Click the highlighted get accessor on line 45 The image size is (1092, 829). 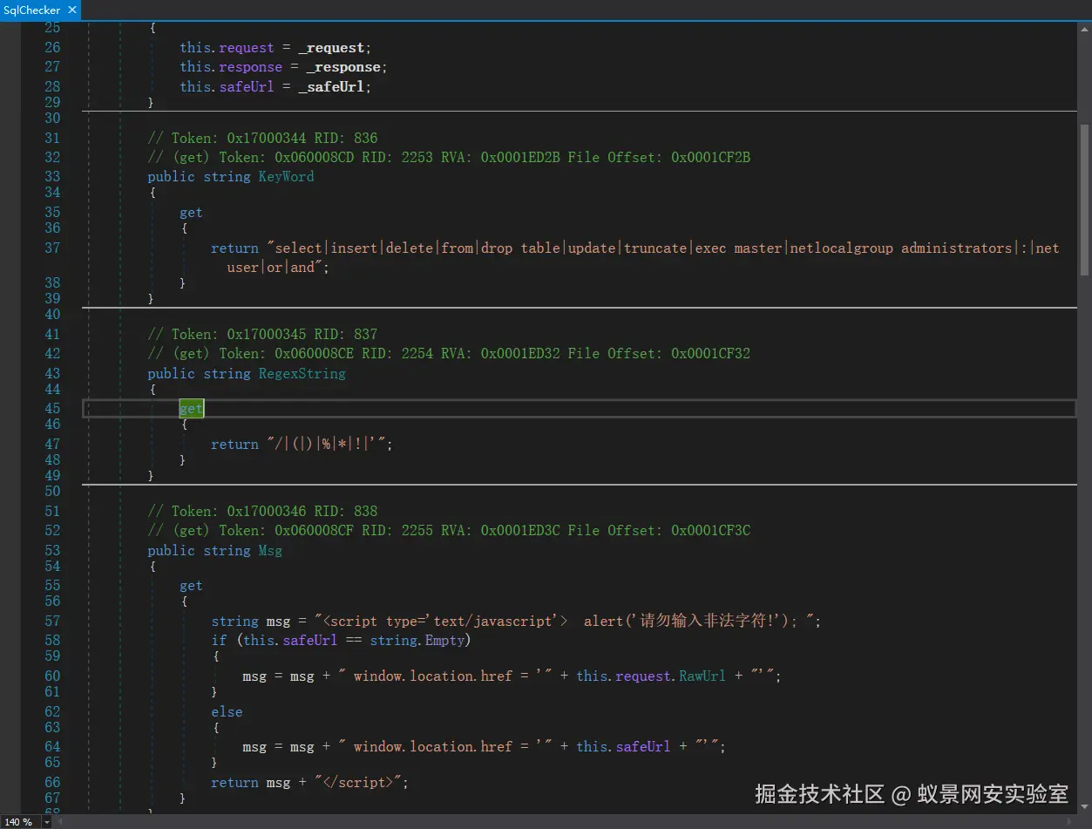[191, 409]
